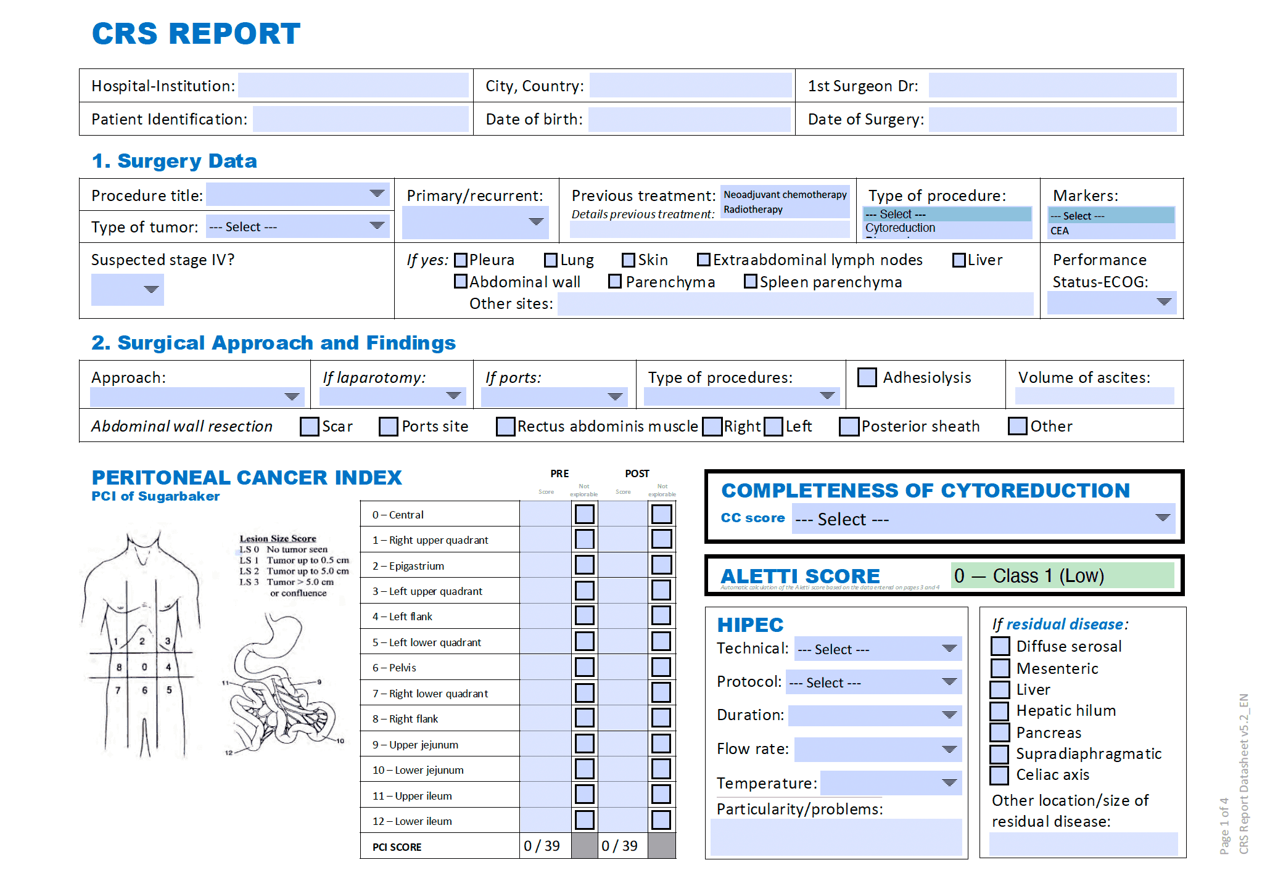The height and width of the screenshot is (873, 1262).
Task: Click the abdominal regions diagram
Action: [142, 644]
